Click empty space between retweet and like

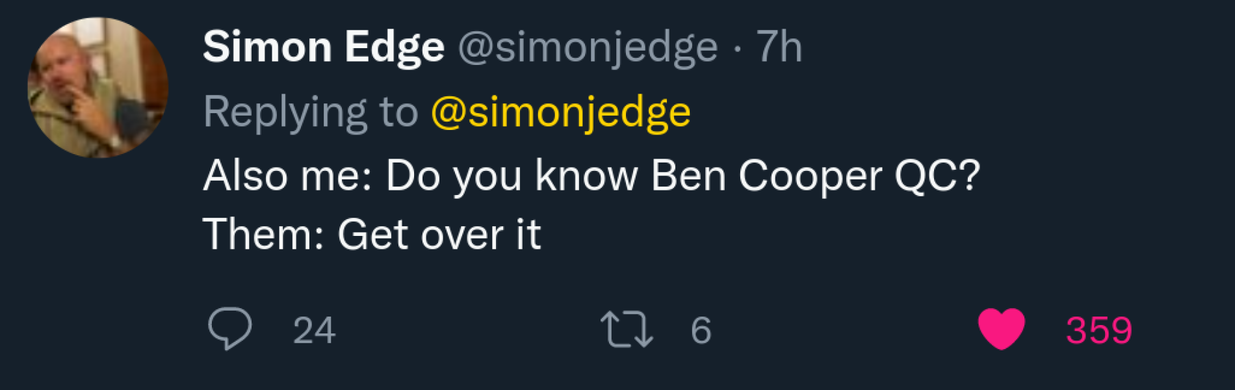tap(845, 330)
